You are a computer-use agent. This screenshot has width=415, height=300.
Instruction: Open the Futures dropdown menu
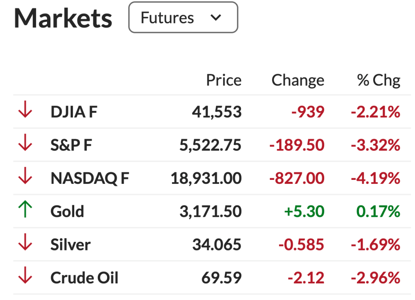183,17
